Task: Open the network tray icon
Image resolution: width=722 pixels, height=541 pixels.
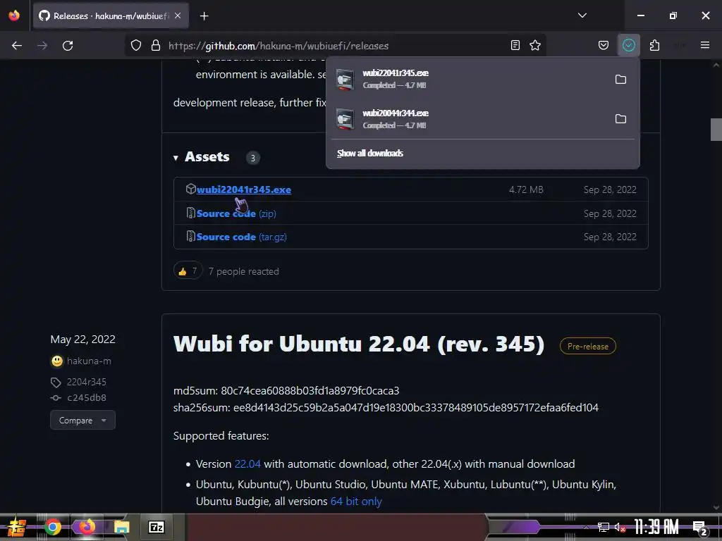Action: coord(604,527)
